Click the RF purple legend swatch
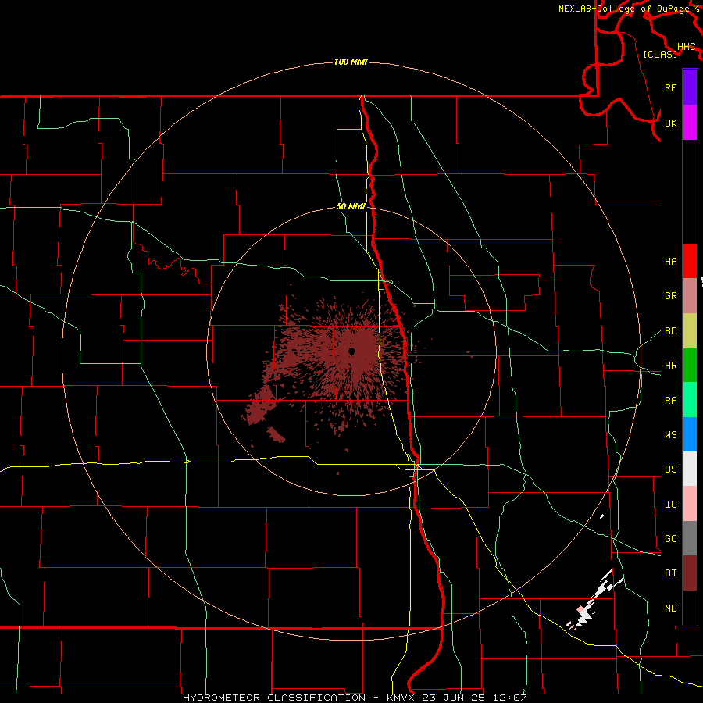 point(690,87)
